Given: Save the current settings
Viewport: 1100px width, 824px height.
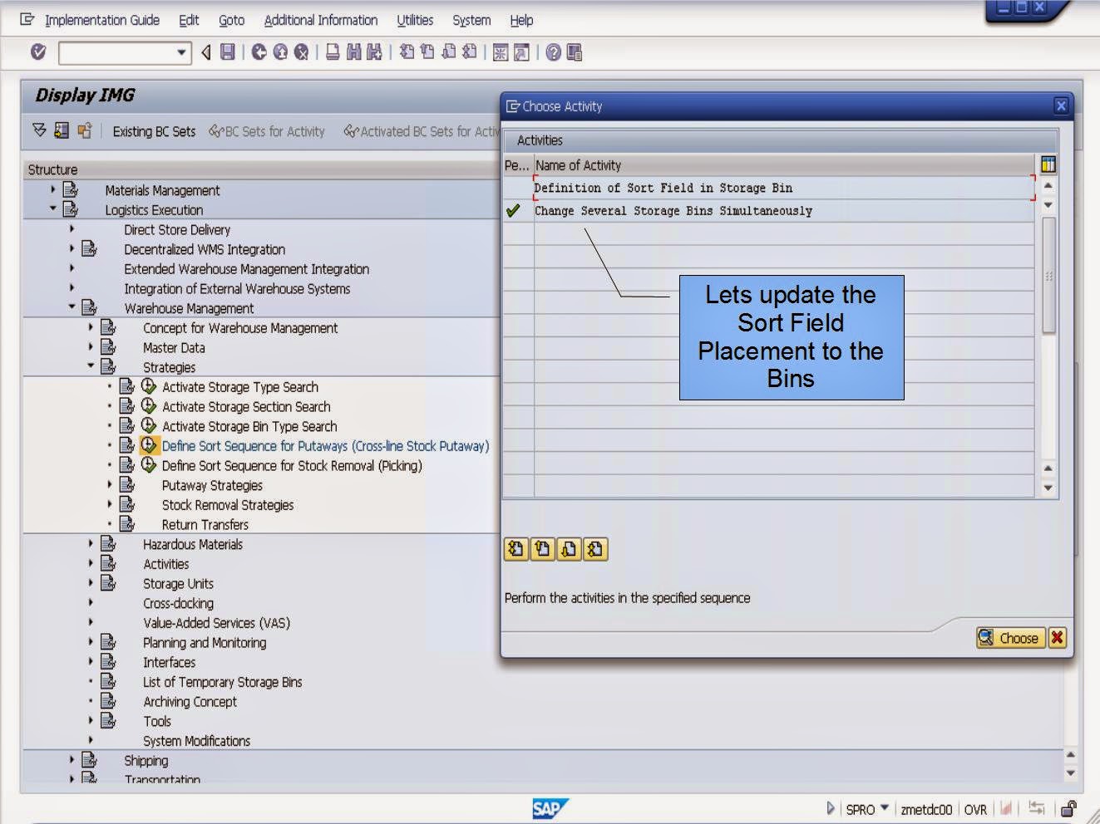Looking at the screenshot, I should [226, 52].
